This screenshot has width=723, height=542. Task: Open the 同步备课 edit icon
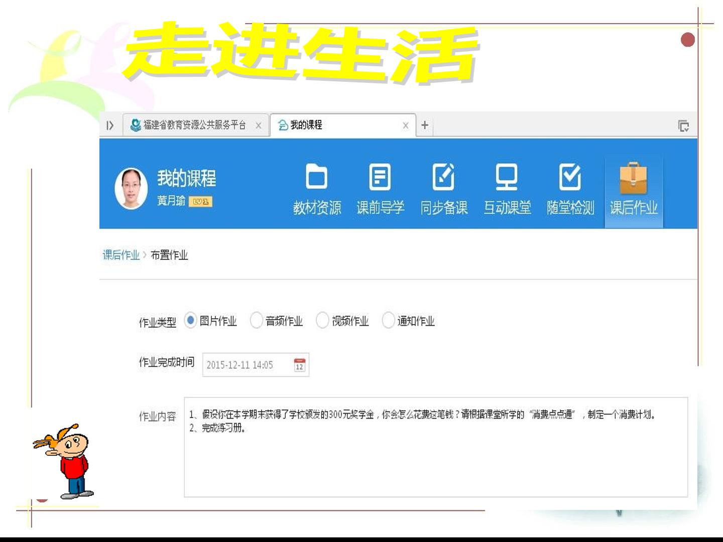[x=443, y=177]
